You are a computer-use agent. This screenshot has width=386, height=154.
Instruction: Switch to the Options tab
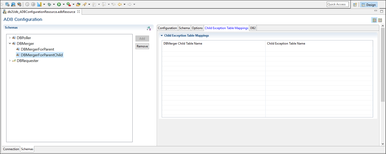click(x=197, y=28)
